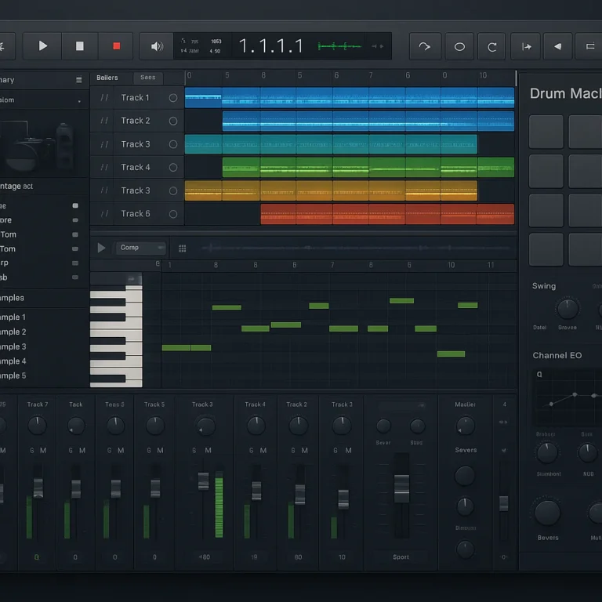Open the library panel hamburger menu
Image resolution: width=602 pixels, height=602 pixels.
pos(78,80)
